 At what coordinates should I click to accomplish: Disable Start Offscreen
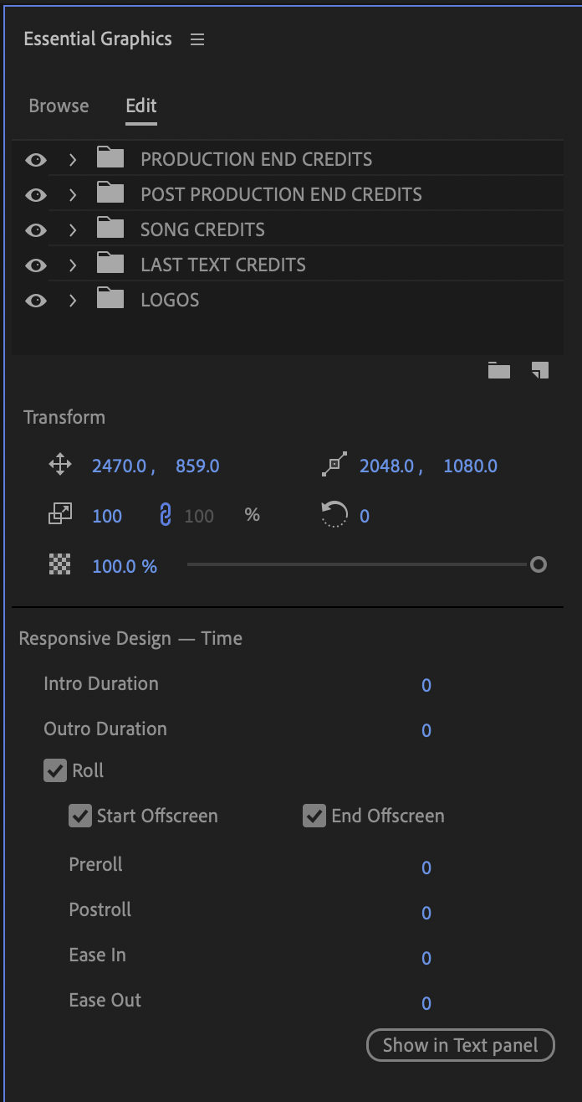[79, 816]
